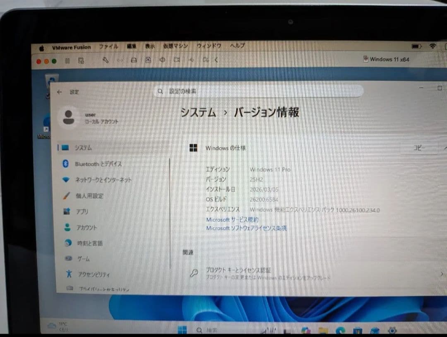Maximize the Settings window
Image resolution: width=447 pixels, height=337 pixels.
440,88
